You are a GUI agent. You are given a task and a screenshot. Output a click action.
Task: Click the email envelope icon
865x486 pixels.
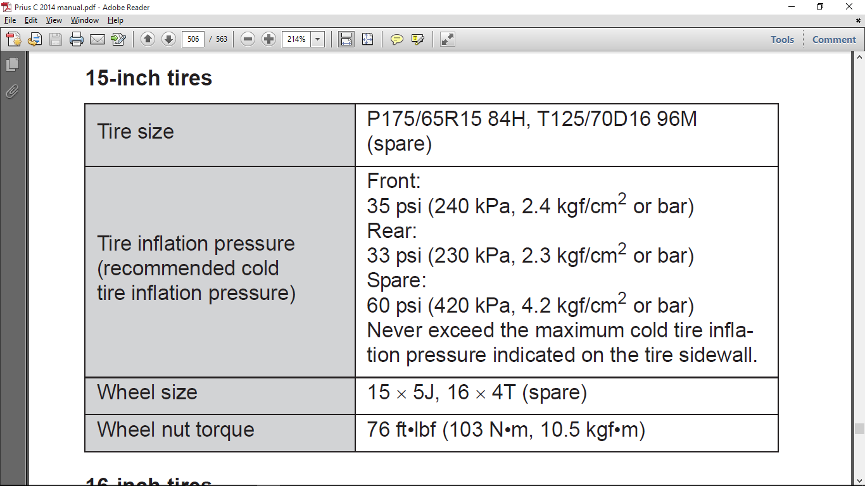point(98,39)
